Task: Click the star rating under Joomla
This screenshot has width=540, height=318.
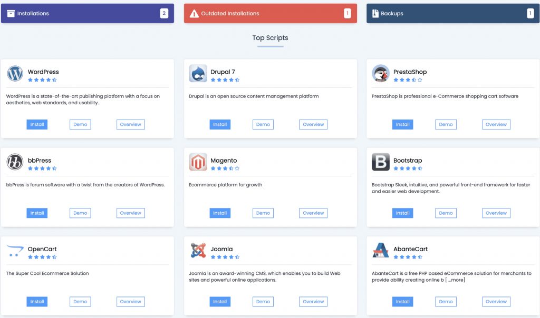Action: click(225, 257)
